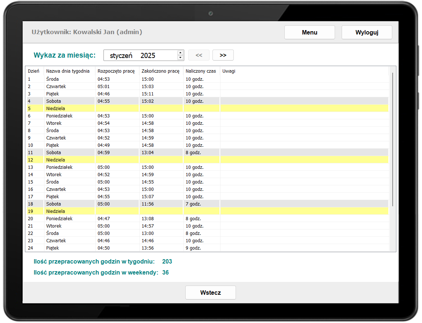Select end time 15:07 on day 17
This screenshot has width=422, height=323.
[148, 196]
